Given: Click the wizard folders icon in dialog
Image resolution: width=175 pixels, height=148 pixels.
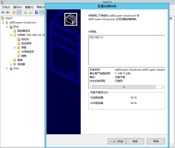Looking at the screenshot, I should point(71,19).
